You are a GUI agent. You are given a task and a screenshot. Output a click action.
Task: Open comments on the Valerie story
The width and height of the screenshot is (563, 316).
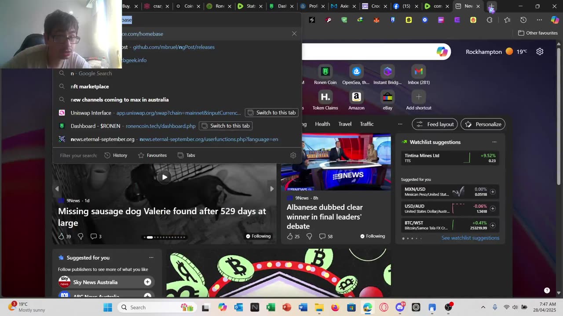pos(96,237)
